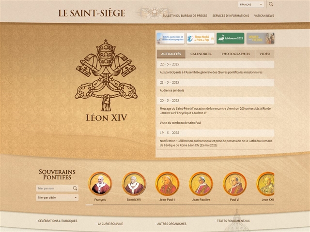Open Textes Fondamentaux section
The height and width of the screenshot is (232, 310).
pos(233,221)
